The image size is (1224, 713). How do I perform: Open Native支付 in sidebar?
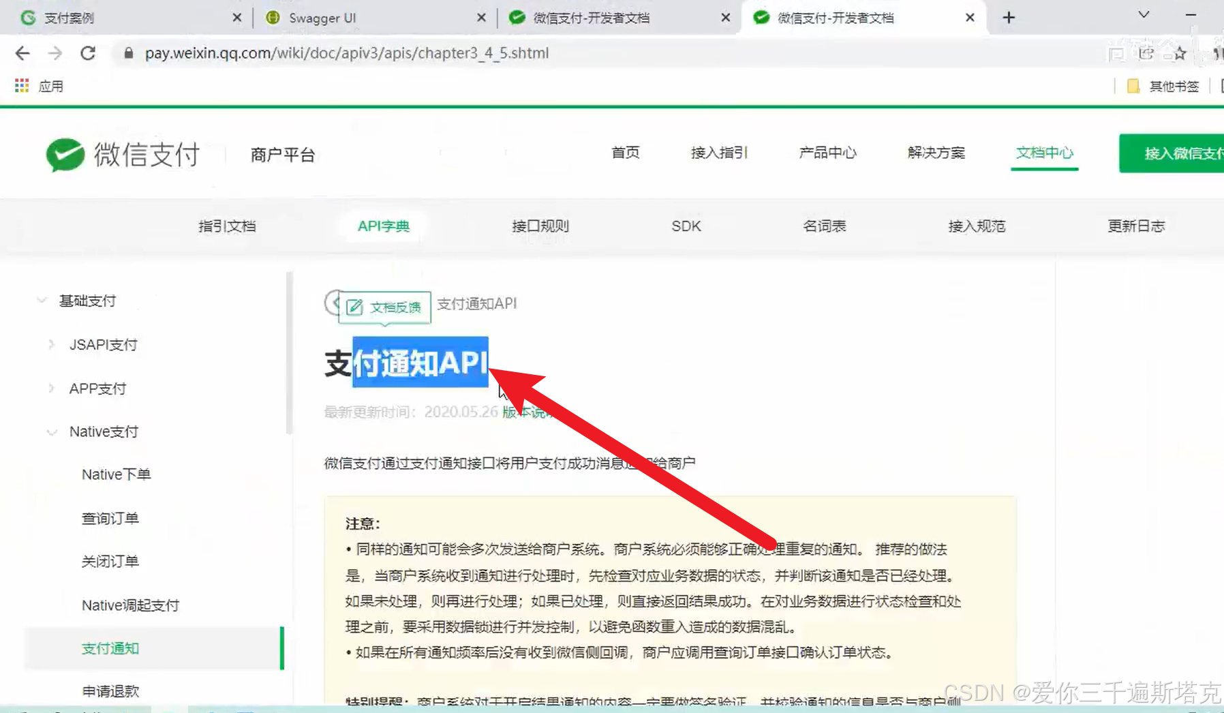pos(104,431)
